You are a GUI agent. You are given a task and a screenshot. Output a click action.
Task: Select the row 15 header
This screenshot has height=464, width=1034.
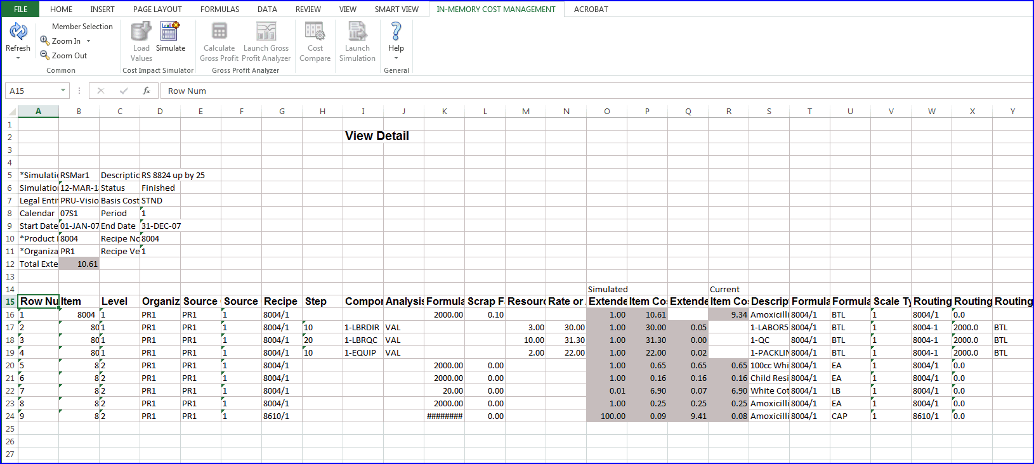click(10, 302)
